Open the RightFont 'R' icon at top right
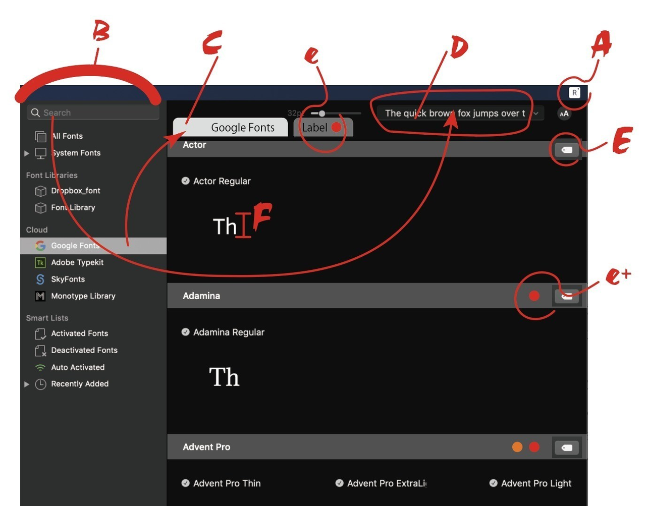 574,93
